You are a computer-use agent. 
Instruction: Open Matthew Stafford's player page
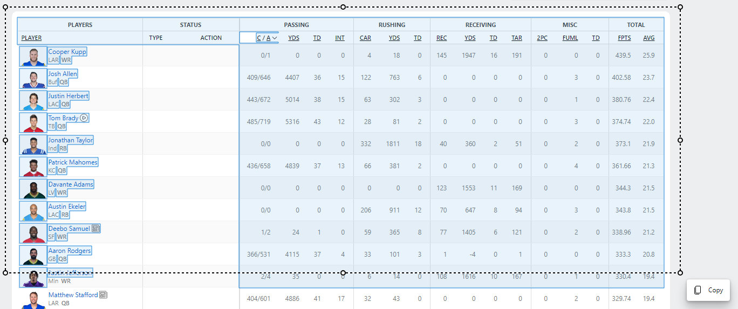pos(73,295)
